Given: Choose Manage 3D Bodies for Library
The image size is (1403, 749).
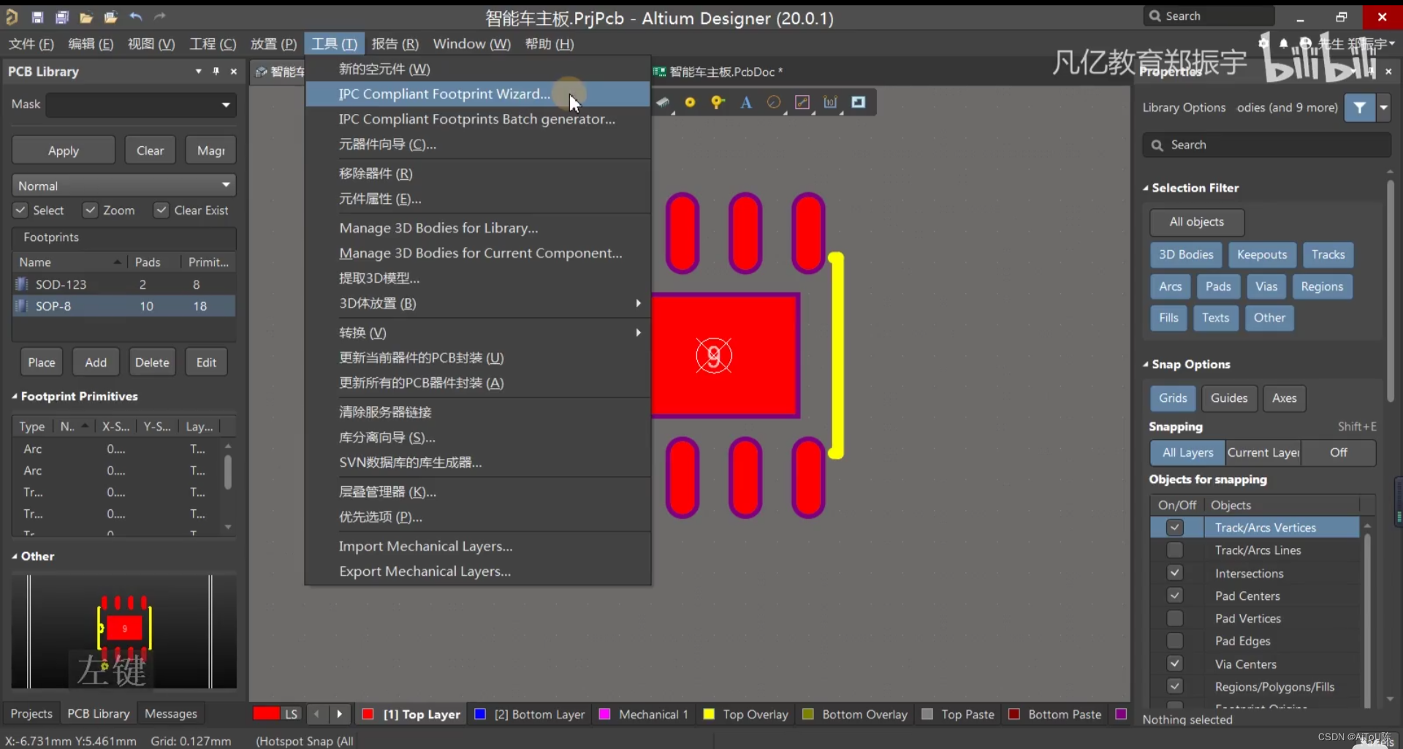Looking at the screenshot, I should click(477, 227).
